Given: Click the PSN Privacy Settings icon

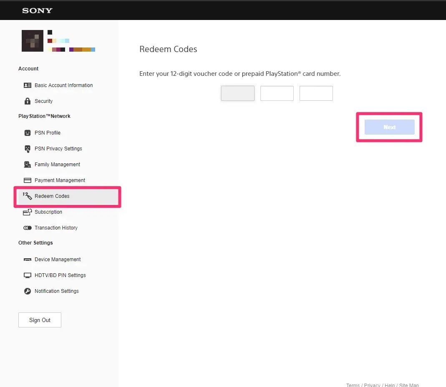Looking at the screenshot, I should tap(27, 149).
